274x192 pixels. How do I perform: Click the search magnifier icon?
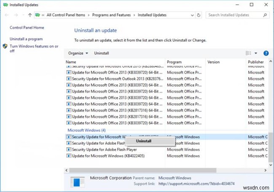point(265,15)
